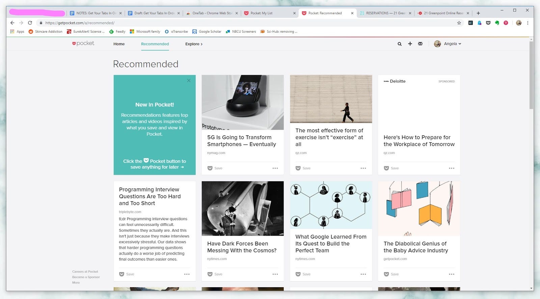Open more options on Dark Forces card

pyautogui.click(x=275, y=274)
